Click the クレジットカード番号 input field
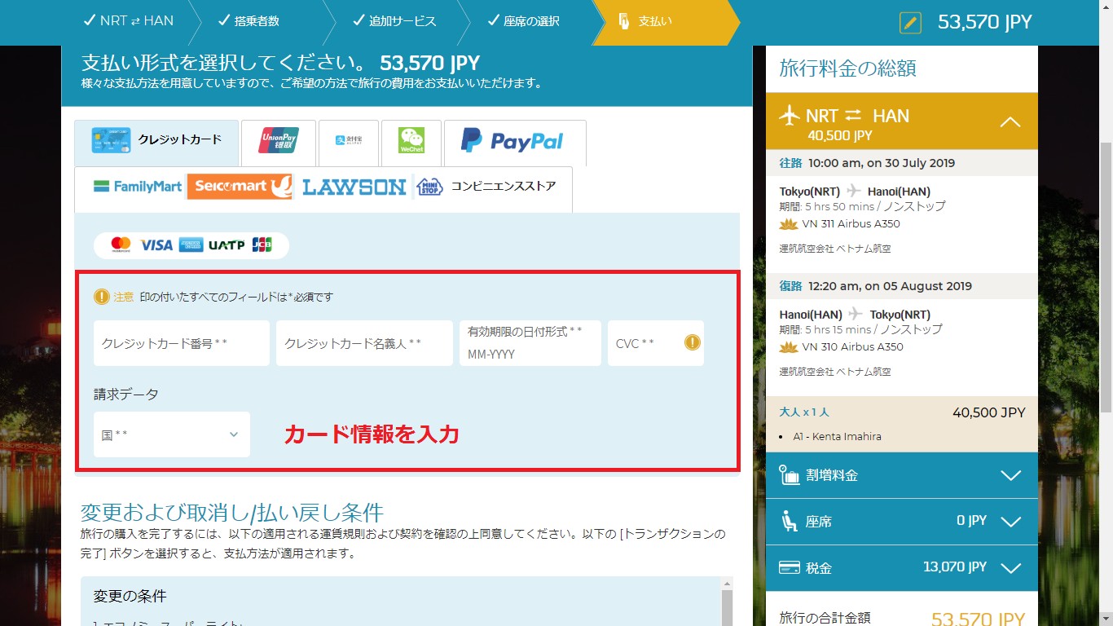The width and height of the screenshot is (1113, 626). pos(181,343)
